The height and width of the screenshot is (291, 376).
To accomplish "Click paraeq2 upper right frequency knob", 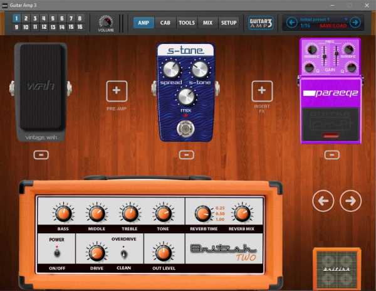I will 348,50.
